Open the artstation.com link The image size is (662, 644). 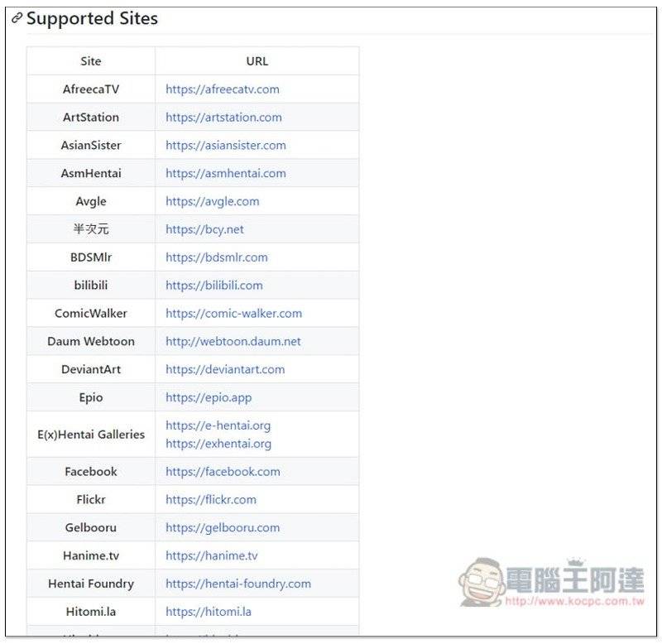223,117
